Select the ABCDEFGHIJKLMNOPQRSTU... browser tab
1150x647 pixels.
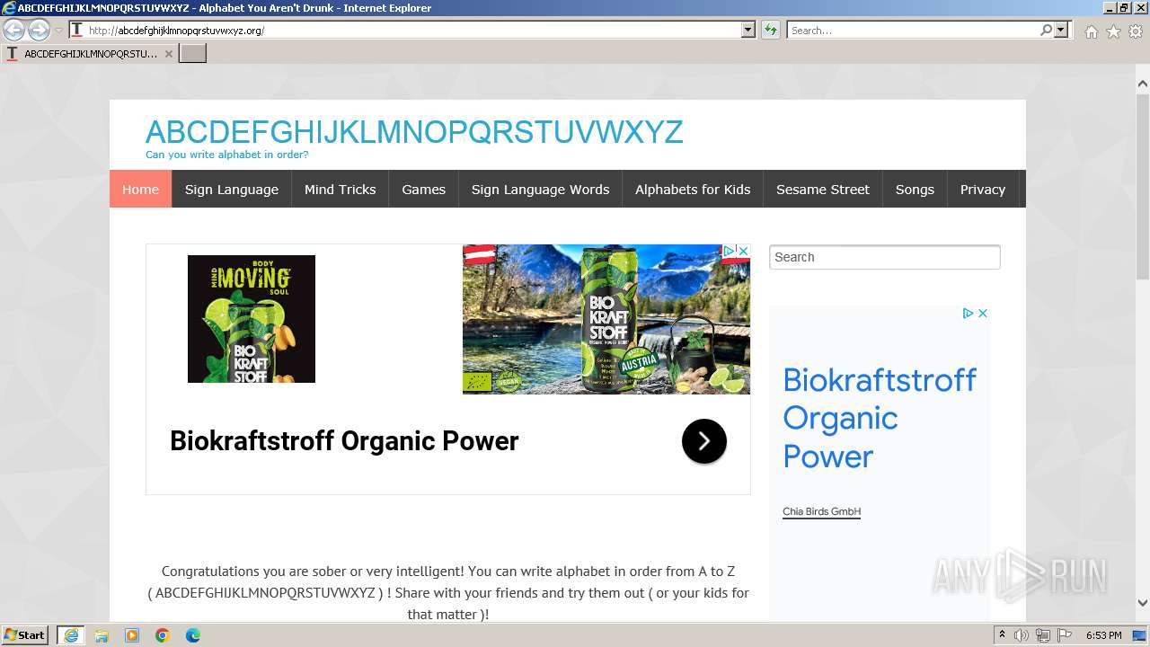pos(89,53)
